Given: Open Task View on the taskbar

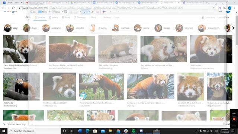Looking at the screenshot, I should [x=72, y=131].
